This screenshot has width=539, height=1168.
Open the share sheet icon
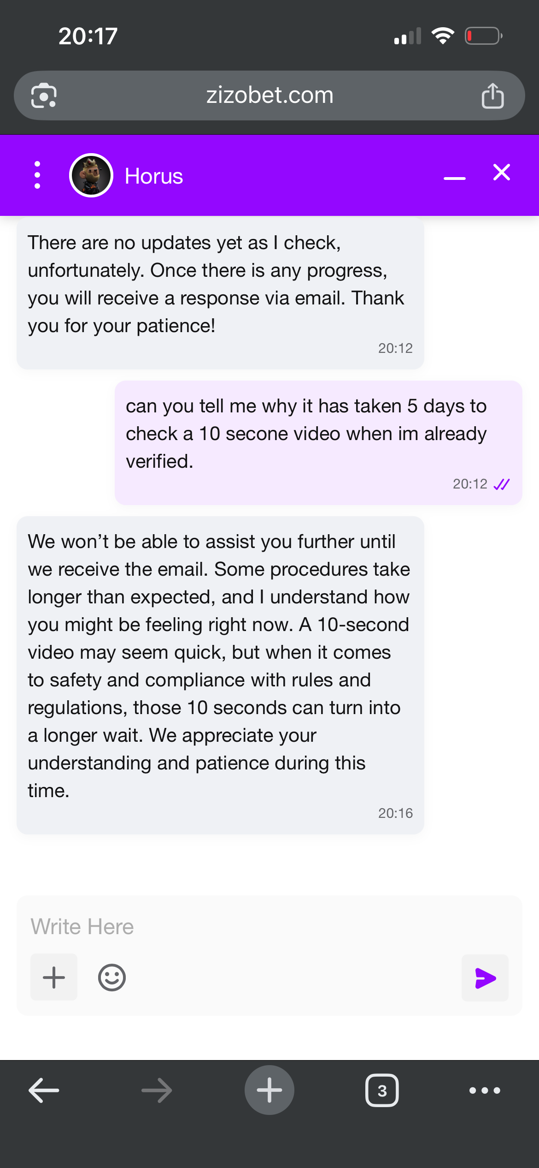coord(492,95)
